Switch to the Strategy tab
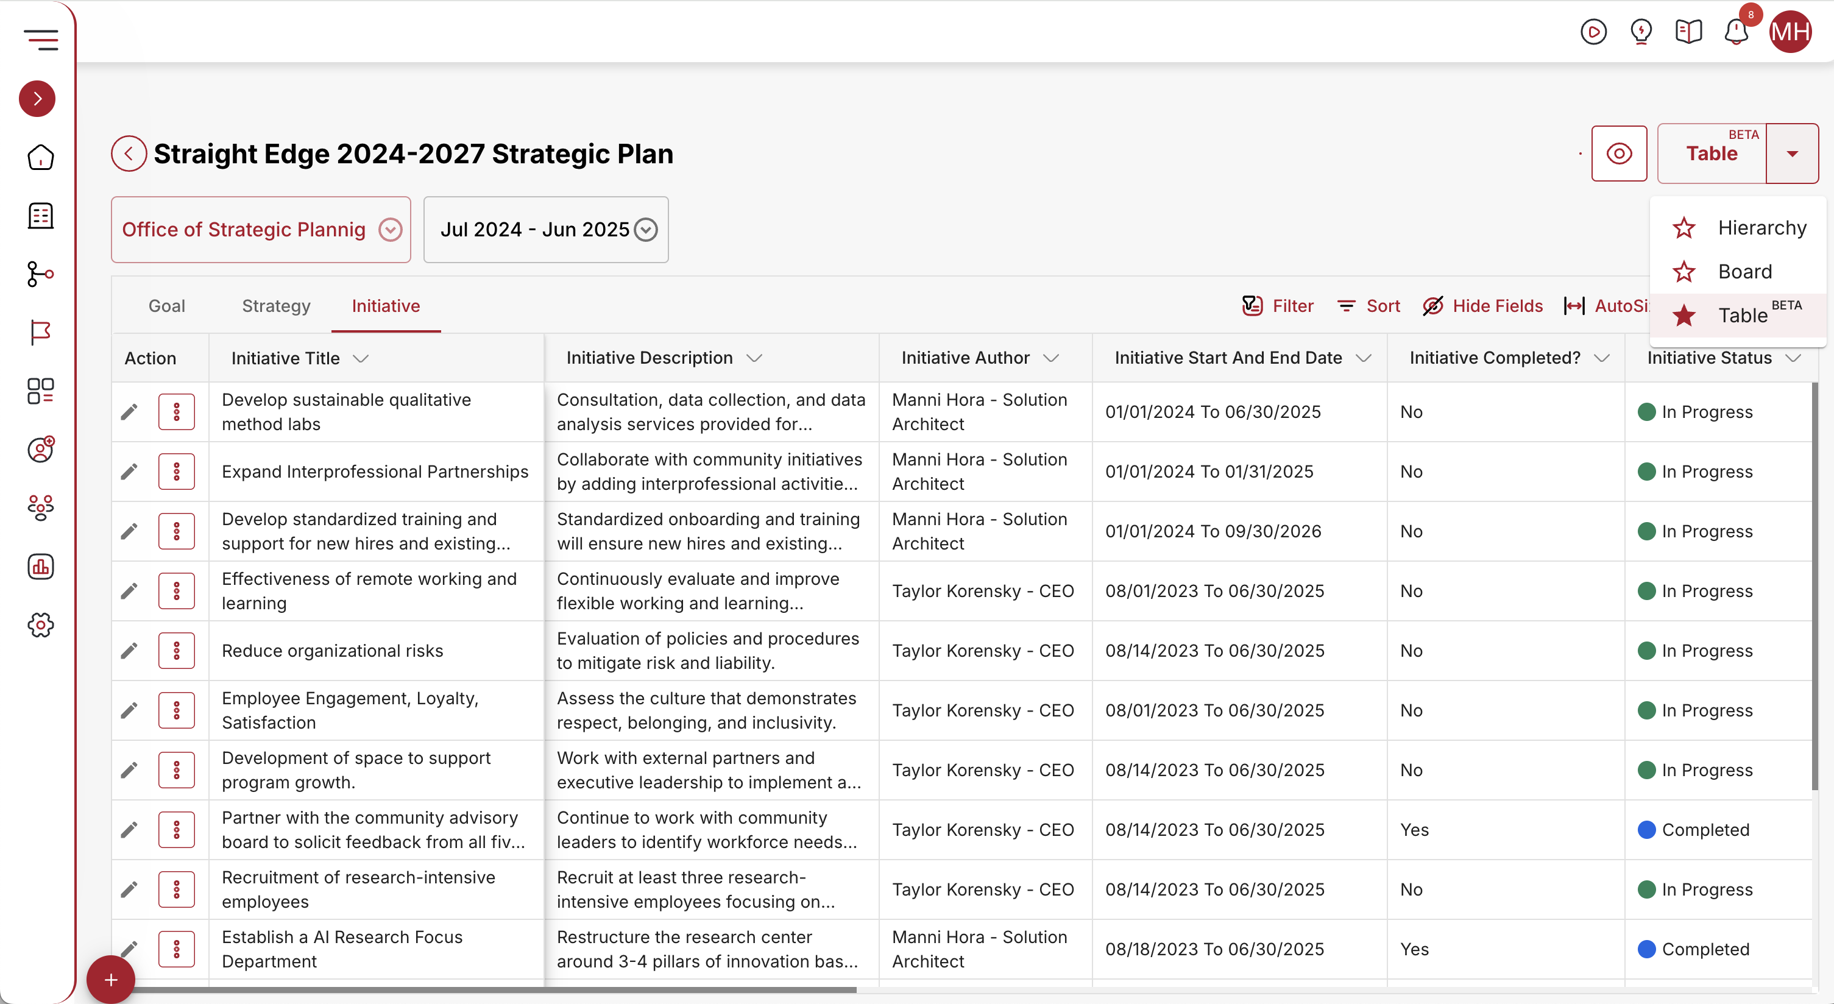The height and width of the screenshot is (1004, 1834). (x=276, y=306)
